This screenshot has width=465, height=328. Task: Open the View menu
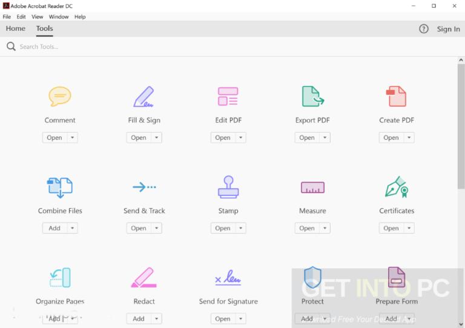point(38,17)
